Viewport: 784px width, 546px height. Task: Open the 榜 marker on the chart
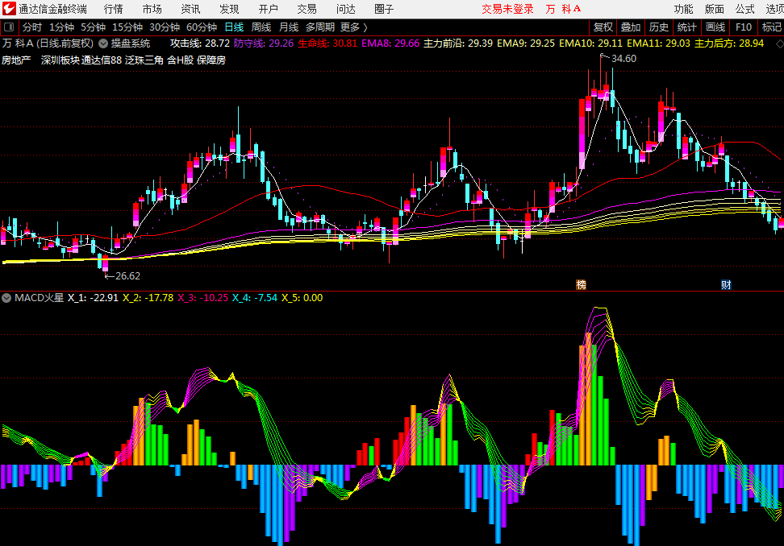581,284
